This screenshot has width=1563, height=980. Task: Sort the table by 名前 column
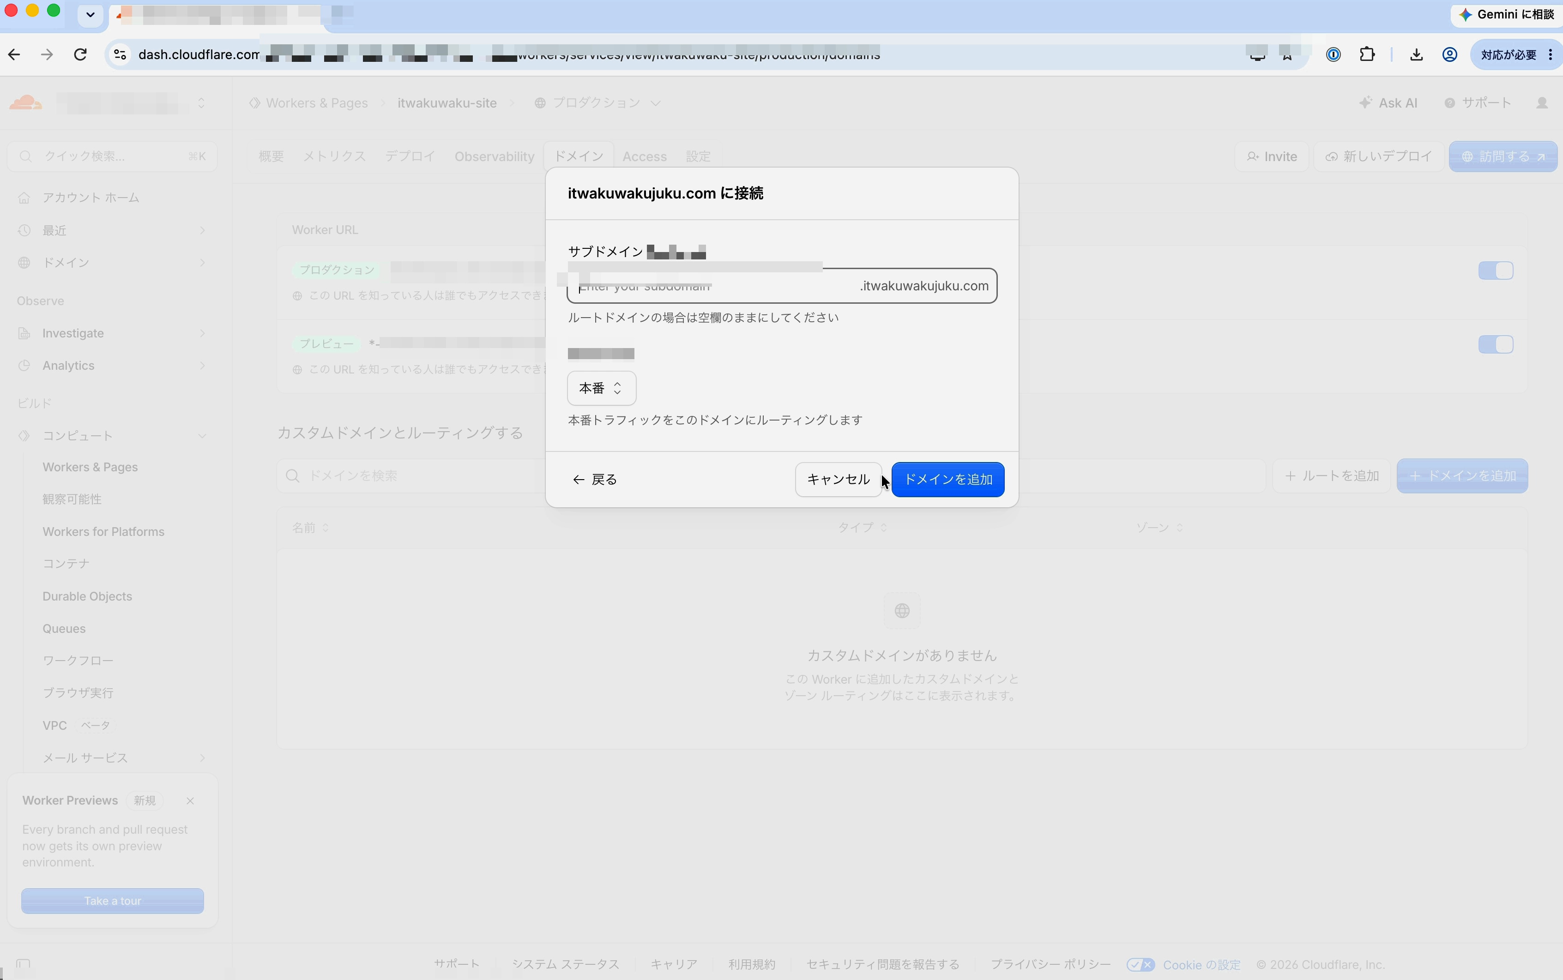pos(310,528)
